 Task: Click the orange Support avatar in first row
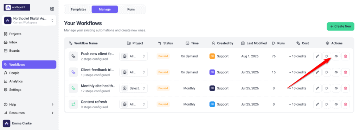pyautogui.click(x=212, y=56)
